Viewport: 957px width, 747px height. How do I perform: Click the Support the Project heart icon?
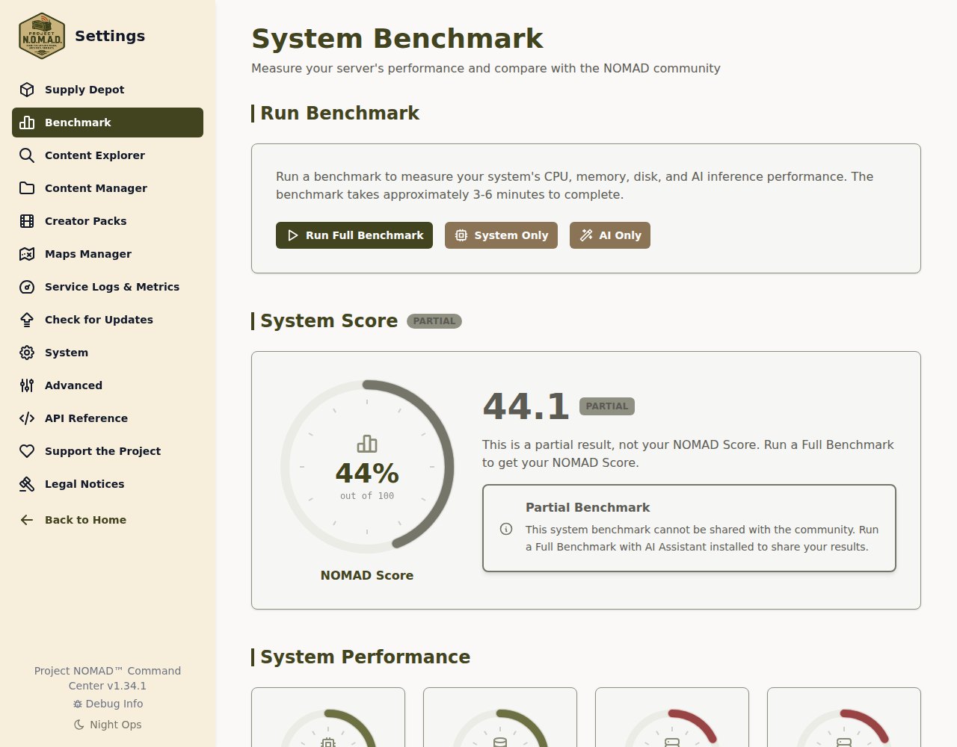click(27, 451)
